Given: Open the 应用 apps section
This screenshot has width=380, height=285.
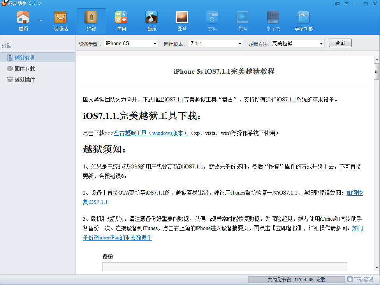Looking at the screenshot, I should point(121,21).
